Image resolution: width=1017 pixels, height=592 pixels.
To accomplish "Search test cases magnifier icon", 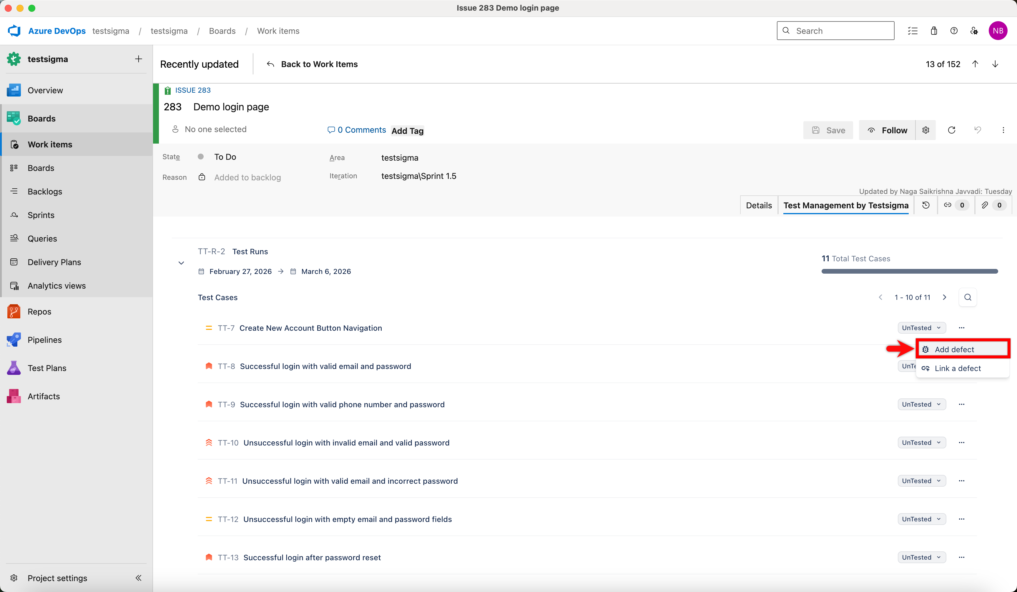I will coord(968,297).
